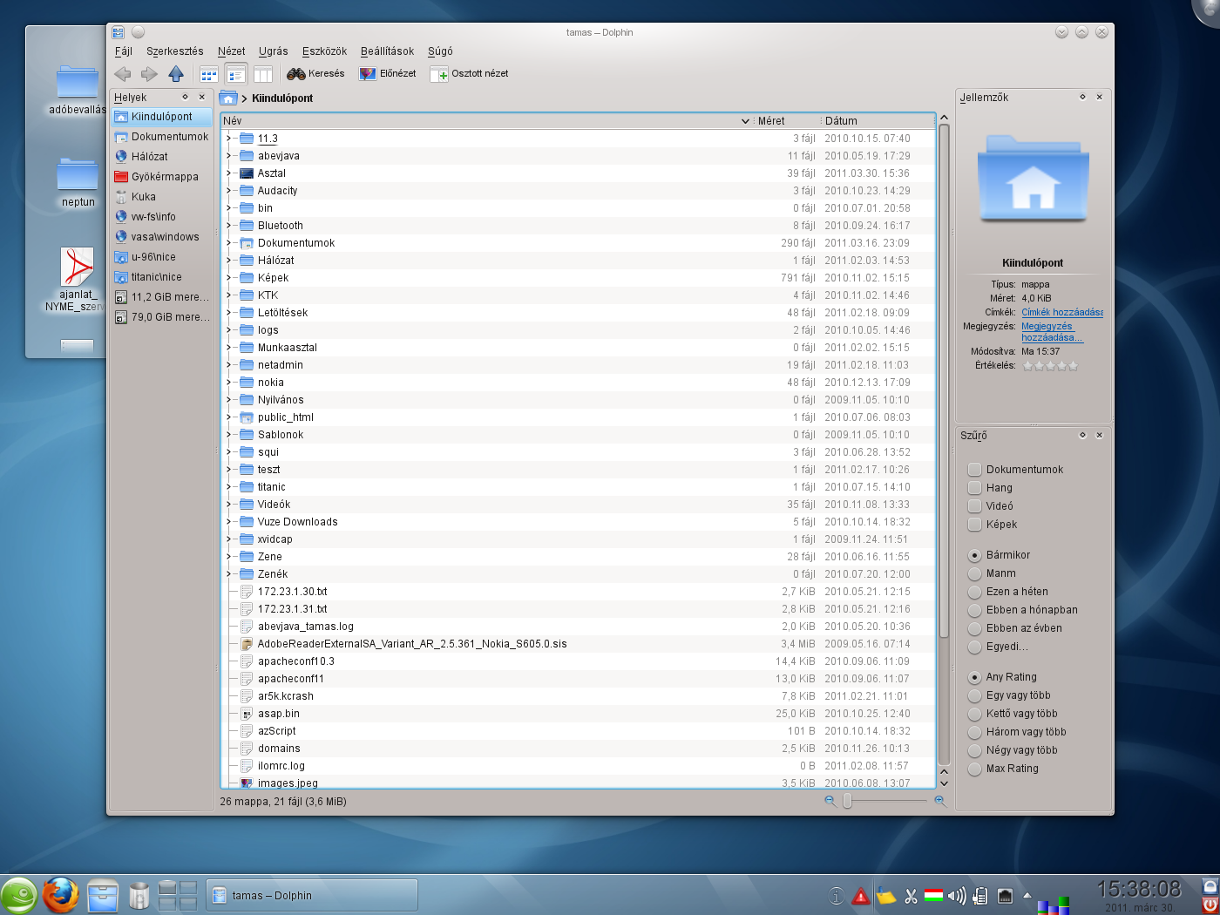
Task: Click the Back navigation arrow
Action: click(123, 74)
